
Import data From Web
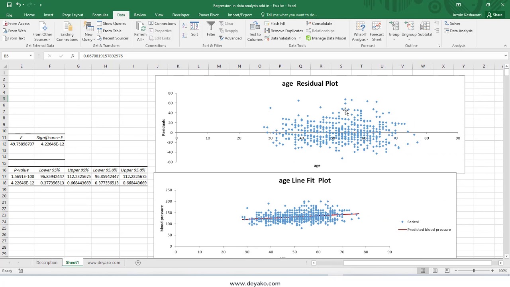[14, 31]
